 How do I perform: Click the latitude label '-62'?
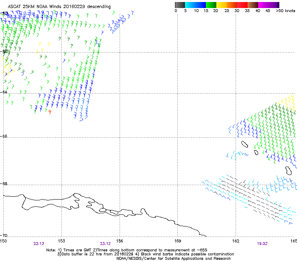(4, 51)
